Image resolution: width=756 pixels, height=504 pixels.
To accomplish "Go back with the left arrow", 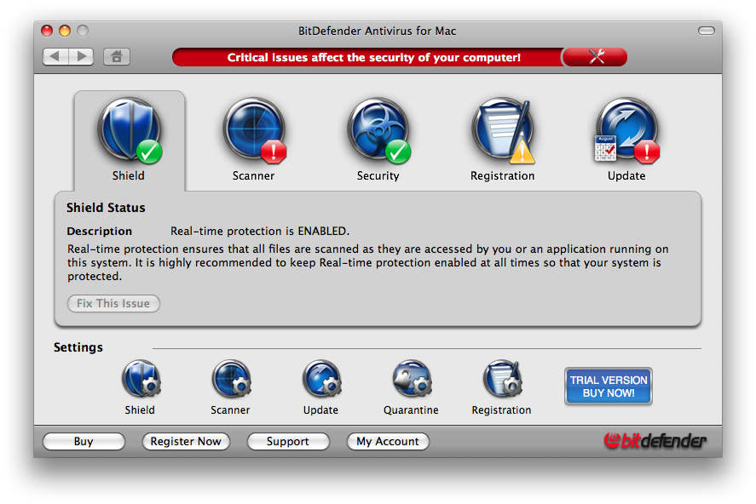I will point(55,57).
